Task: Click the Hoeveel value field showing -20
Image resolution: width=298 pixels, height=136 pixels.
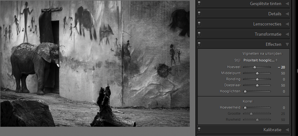Action: [x=281, y=67]
